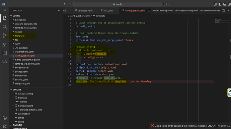Viewport: 231px width, 129px height.
Task: Collapse homeassistant node in Outline
Action: pyautogui.click(x=13, y=106)
